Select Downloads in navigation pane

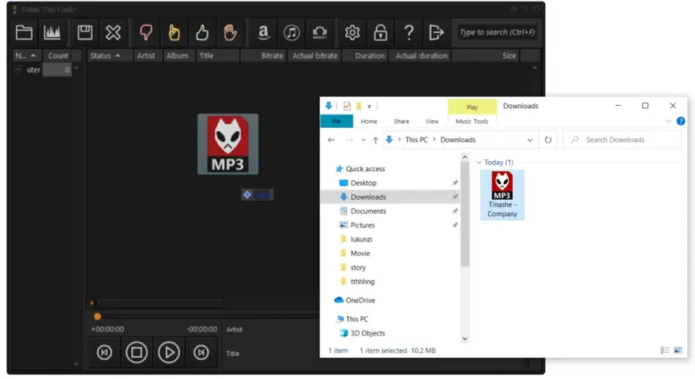click(368, 197)
